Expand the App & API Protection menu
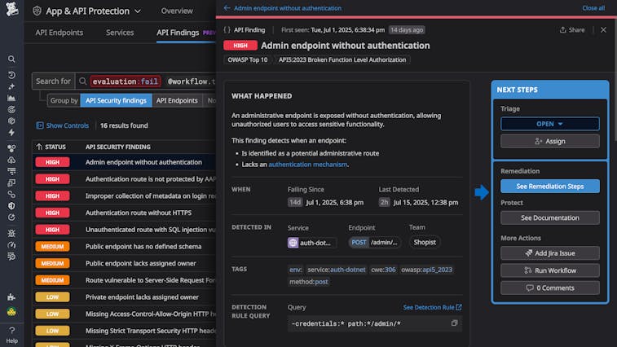 pos(94,11)
